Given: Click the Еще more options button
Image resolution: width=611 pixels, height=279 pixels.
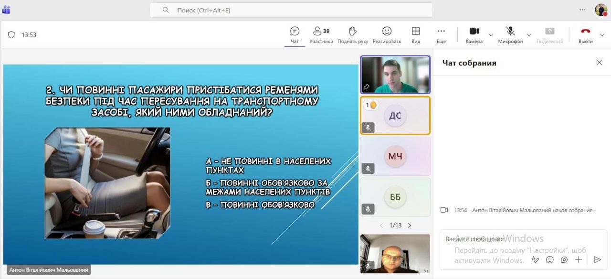Looking at the screenshot, I should pyautogui.click(x=441, y=34).
